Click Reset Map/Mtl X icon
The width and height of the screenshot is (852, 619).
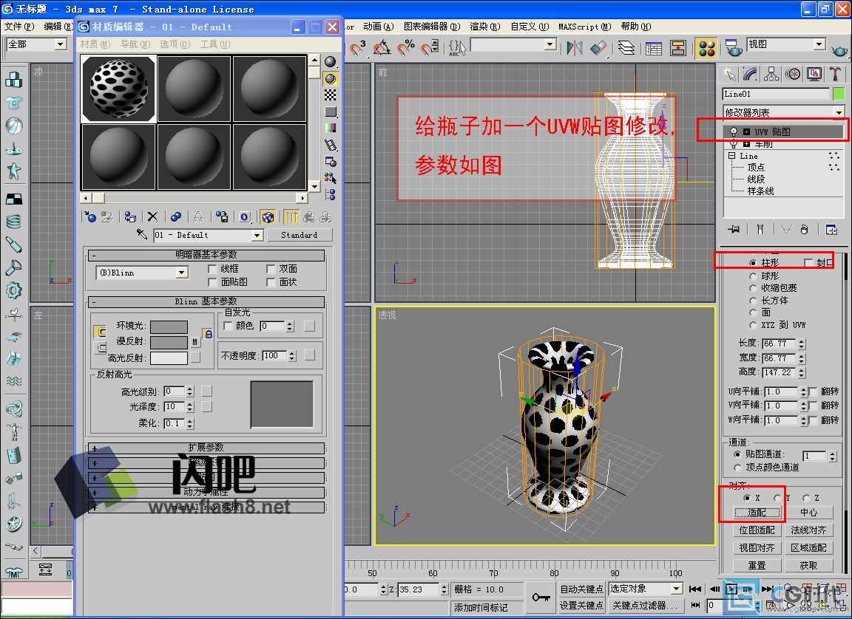click(x=152, y=216)
